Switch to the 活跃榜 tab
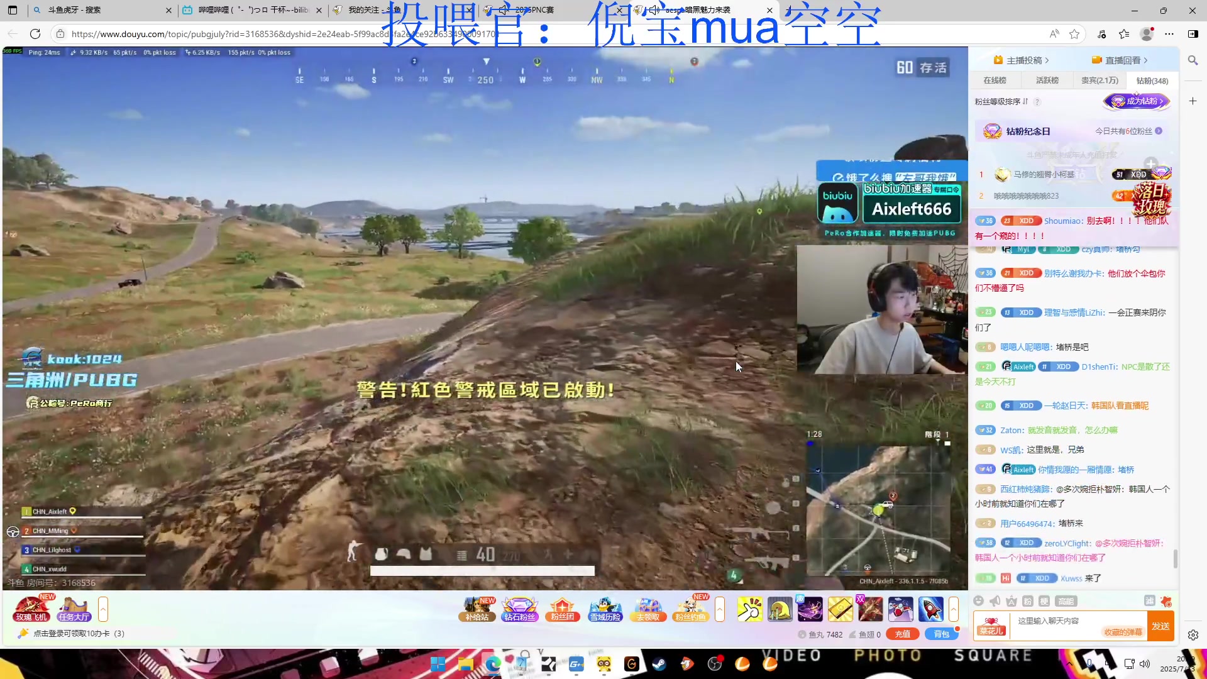The height and width of the screenshot is (679, 1207). [x=1047, y=80]
